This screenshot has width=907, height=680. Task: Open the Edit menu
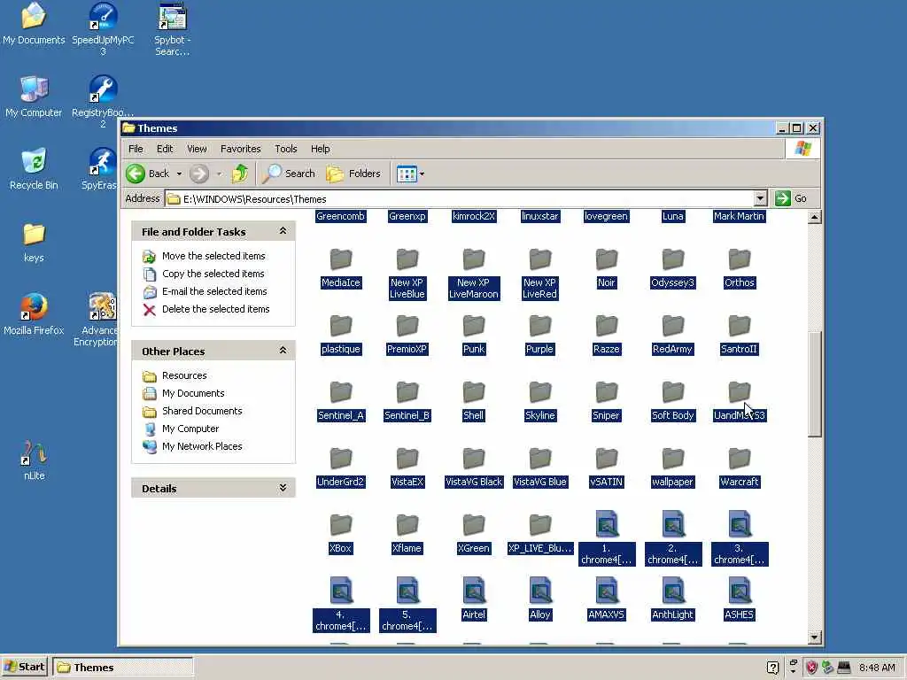[x=164, y=149]
